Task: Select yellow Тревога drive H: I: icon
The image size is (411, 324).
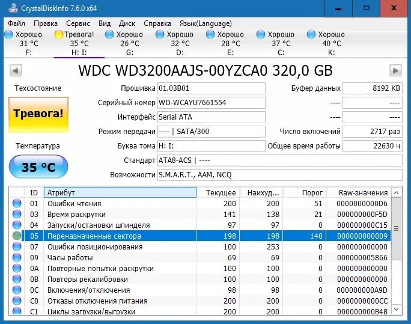Action: pyautogui.click(x=59, y=34)
